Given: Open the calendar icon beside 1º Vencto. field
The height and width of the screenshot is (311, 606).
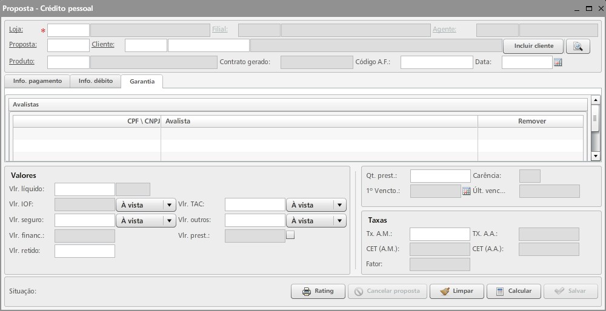Looking at the screenshot, I should pos(467,191).
